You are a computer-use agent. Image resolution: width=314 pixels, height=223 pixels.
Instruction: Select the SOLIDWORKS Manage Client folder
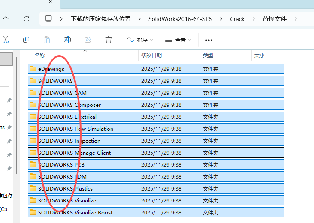point(156,153)
